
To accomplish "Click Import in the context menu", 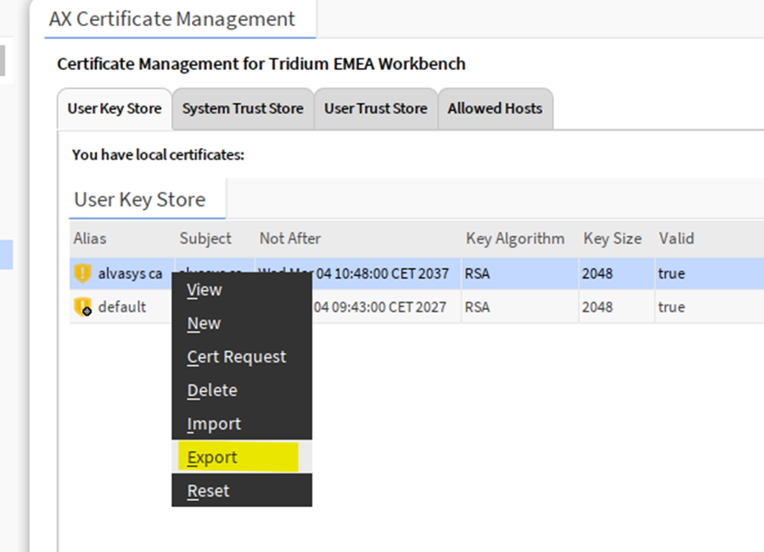I will 214,424.
